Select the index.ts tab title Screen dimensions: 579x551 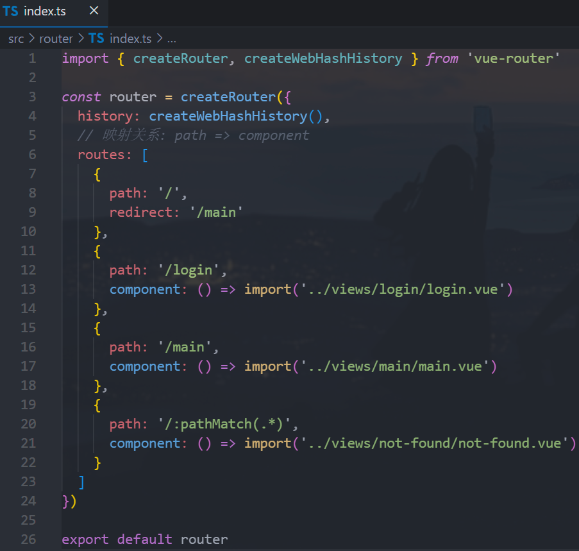coord(44,12)
